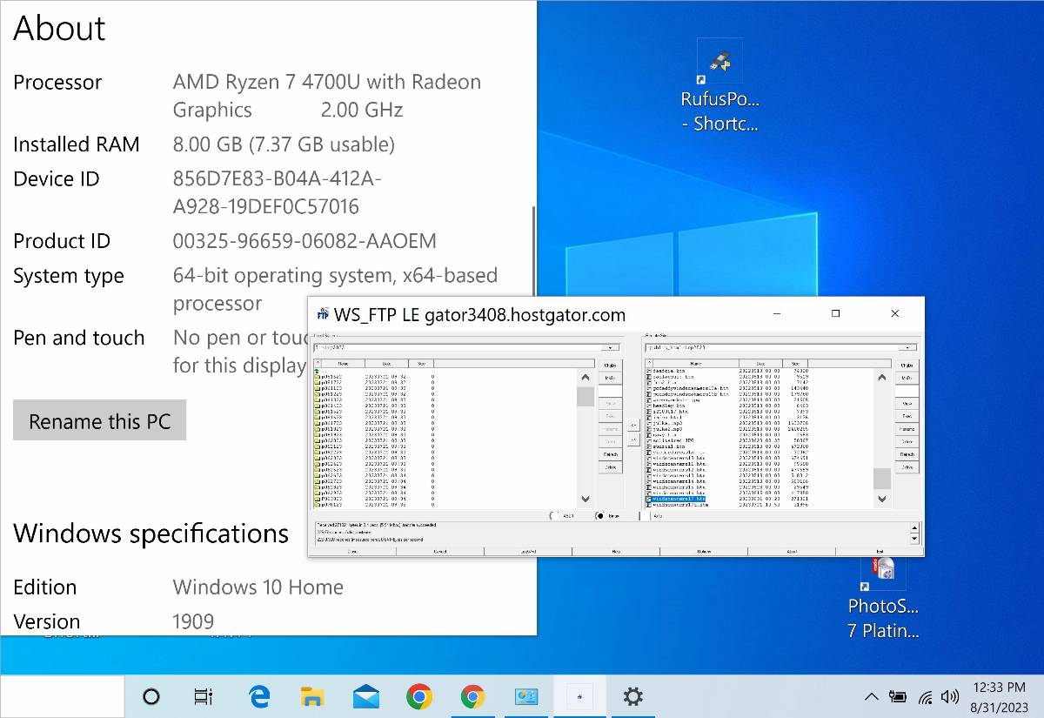Sort local list by Date column header
The width and height of the screenshot is (1044, 718).
pos(386,364)
